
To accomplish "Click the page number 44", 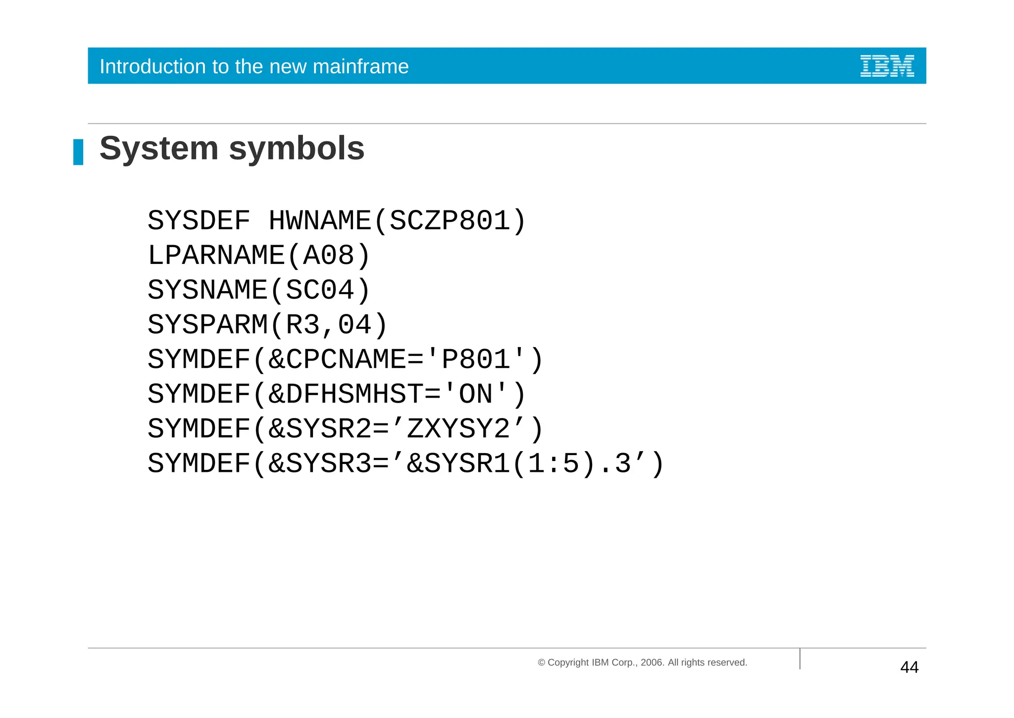I will coord(909,667).
